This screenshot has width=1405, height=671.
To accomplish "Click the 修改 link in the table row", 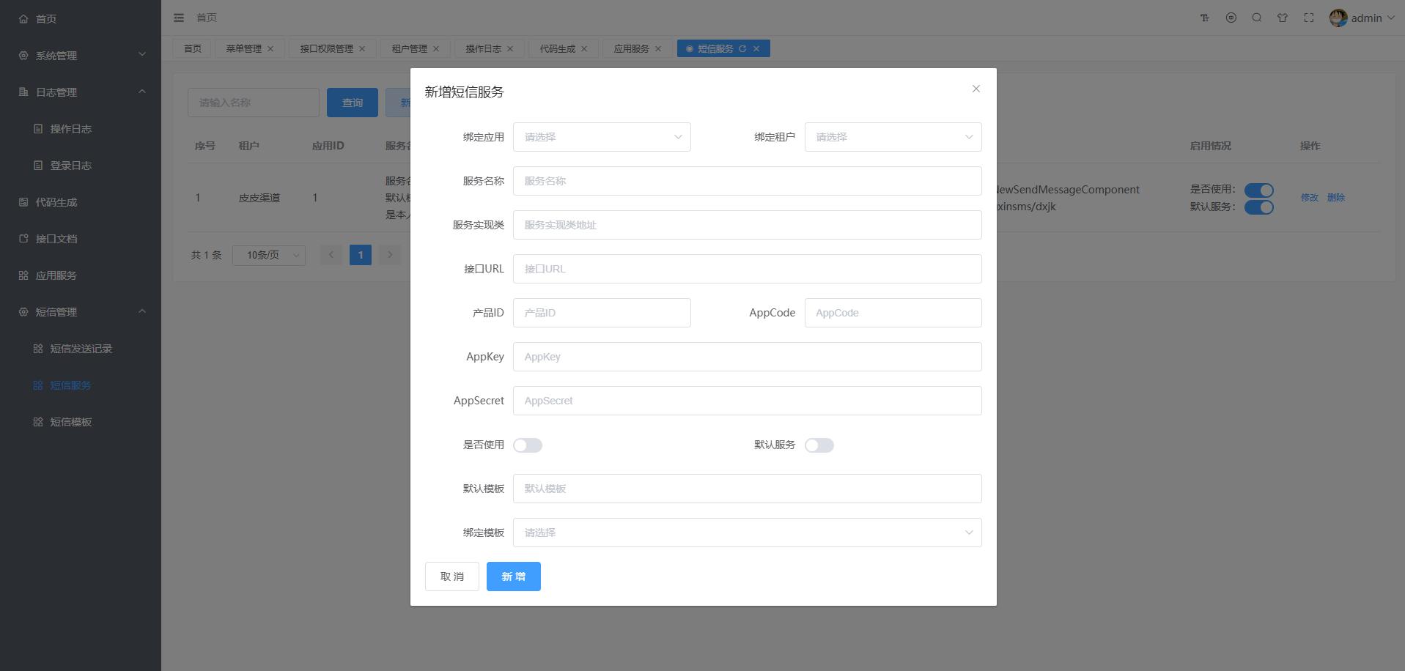I will [x=1310, y=198].
